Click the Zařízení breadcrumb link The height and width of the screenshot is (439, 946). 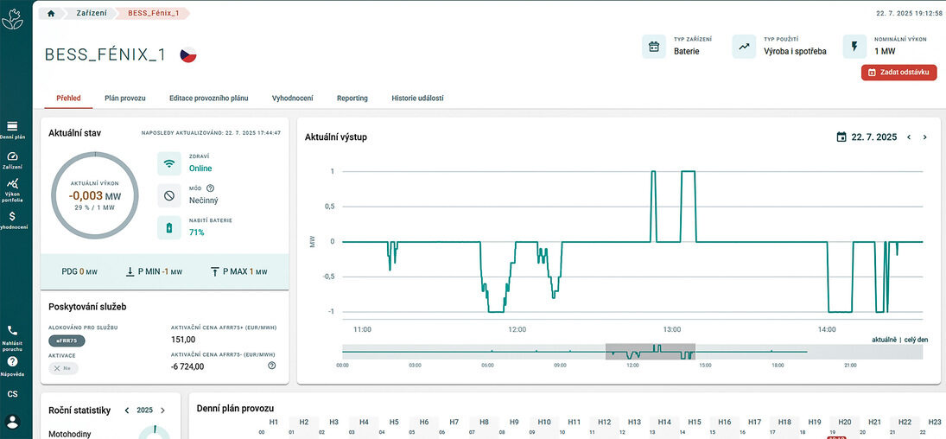pyautogui.click(x=91, y=14)
